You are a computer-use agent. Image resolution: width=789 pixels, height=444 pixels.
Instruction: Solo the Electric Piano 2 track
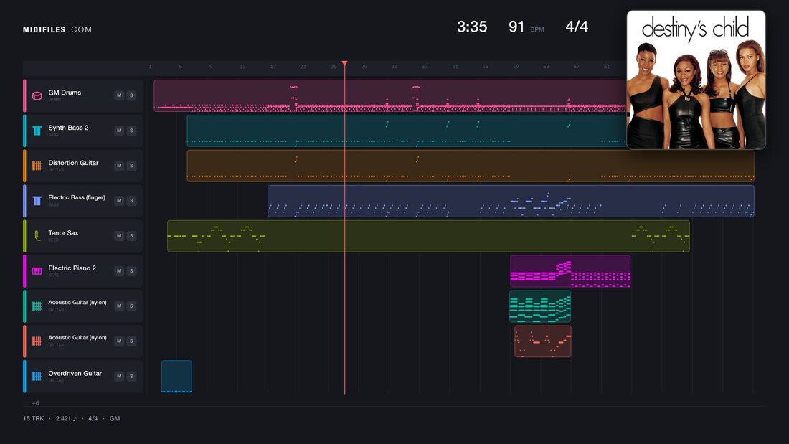tap(131, 271)
